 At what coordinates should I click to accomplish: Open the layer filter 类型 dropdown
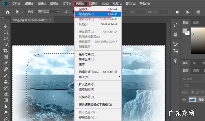(x=191, y=79)
